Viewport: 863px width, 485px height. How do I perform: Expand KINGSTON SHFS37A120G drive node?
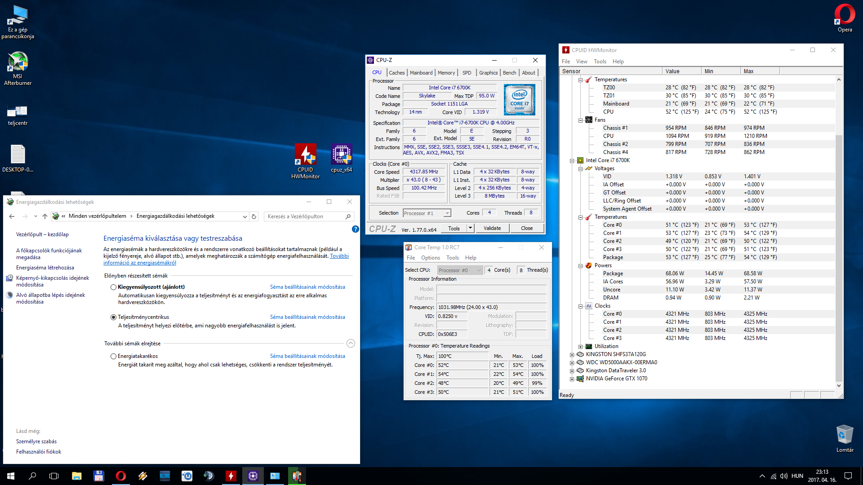tap(572, 354)
